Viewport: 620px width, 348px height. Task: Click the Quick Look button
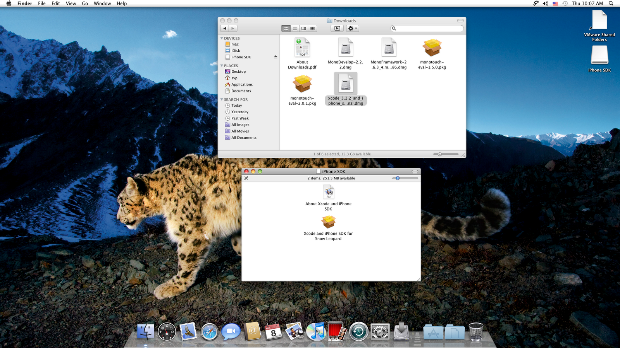(x=337, y=28)
